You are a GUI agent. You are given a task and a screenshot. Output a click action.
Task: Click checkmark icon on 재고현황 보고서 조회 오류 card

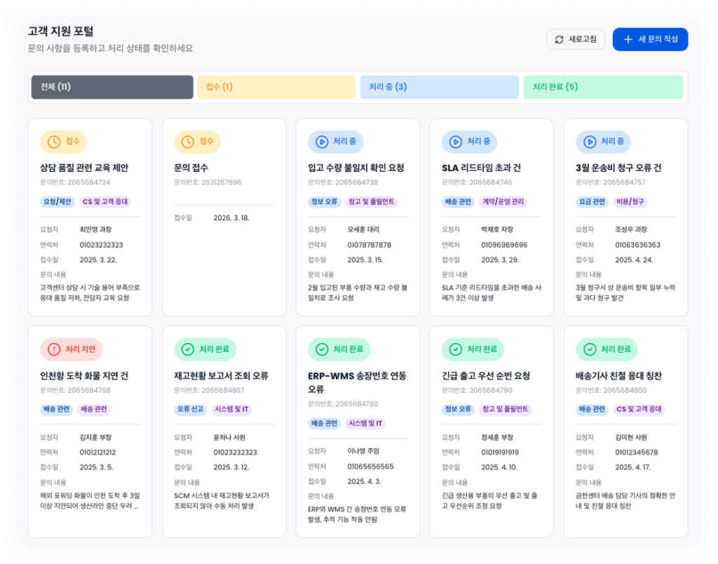[x=188, y=349]
